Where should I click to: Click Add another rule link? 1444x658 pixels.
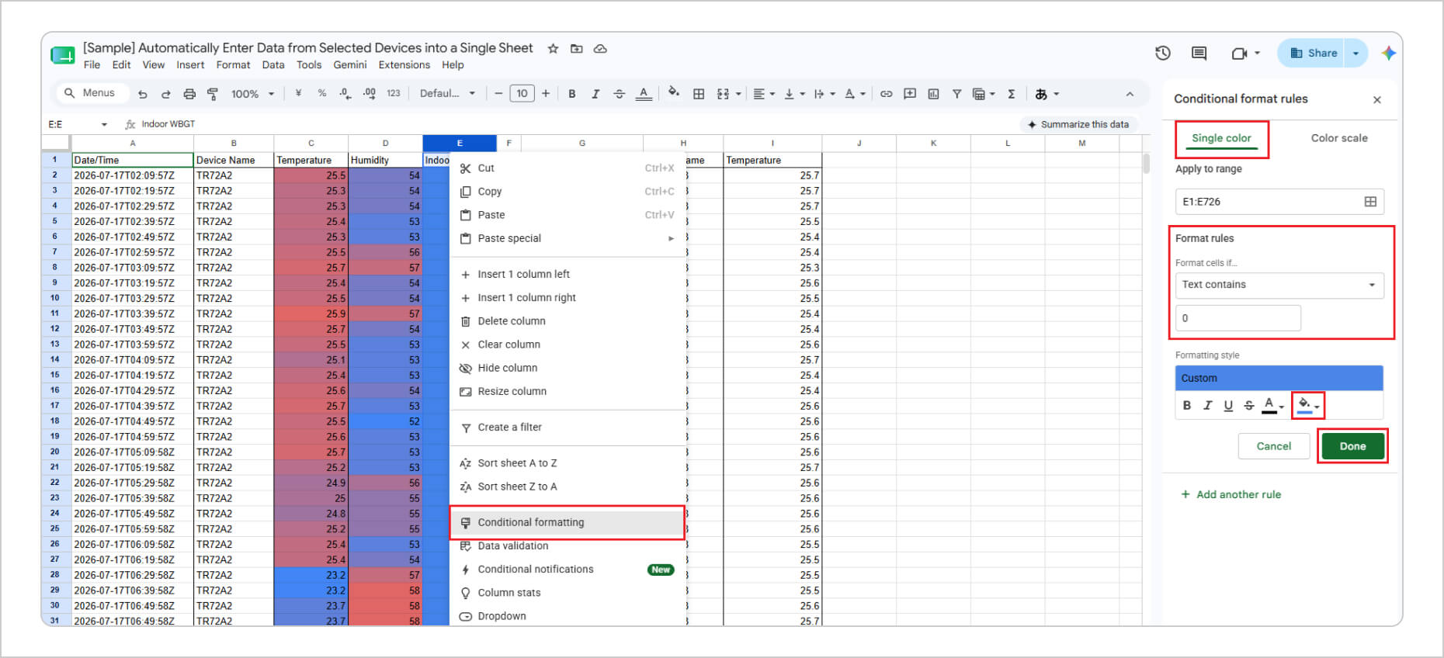click(x=1231, y=494)
